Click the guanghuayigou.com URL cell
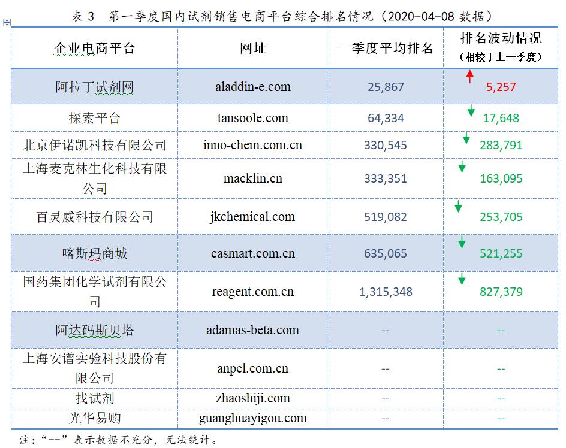The width and height of the screenshot is (566, 448). pos(252,418)
